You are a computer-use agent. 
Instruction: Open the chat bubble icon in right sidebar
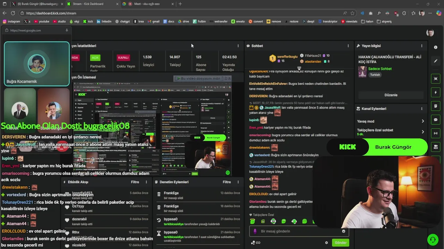pyautogui.click(x=436, y=120)
